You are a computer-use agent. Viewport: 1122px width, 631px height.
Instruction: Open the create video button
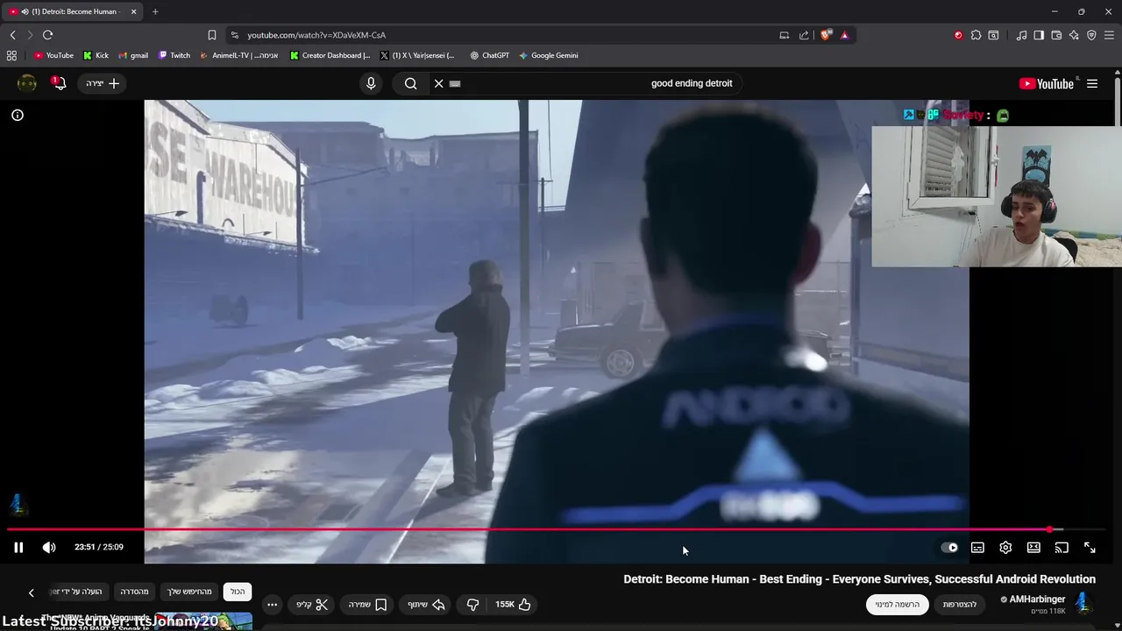[x=103, y=83]
